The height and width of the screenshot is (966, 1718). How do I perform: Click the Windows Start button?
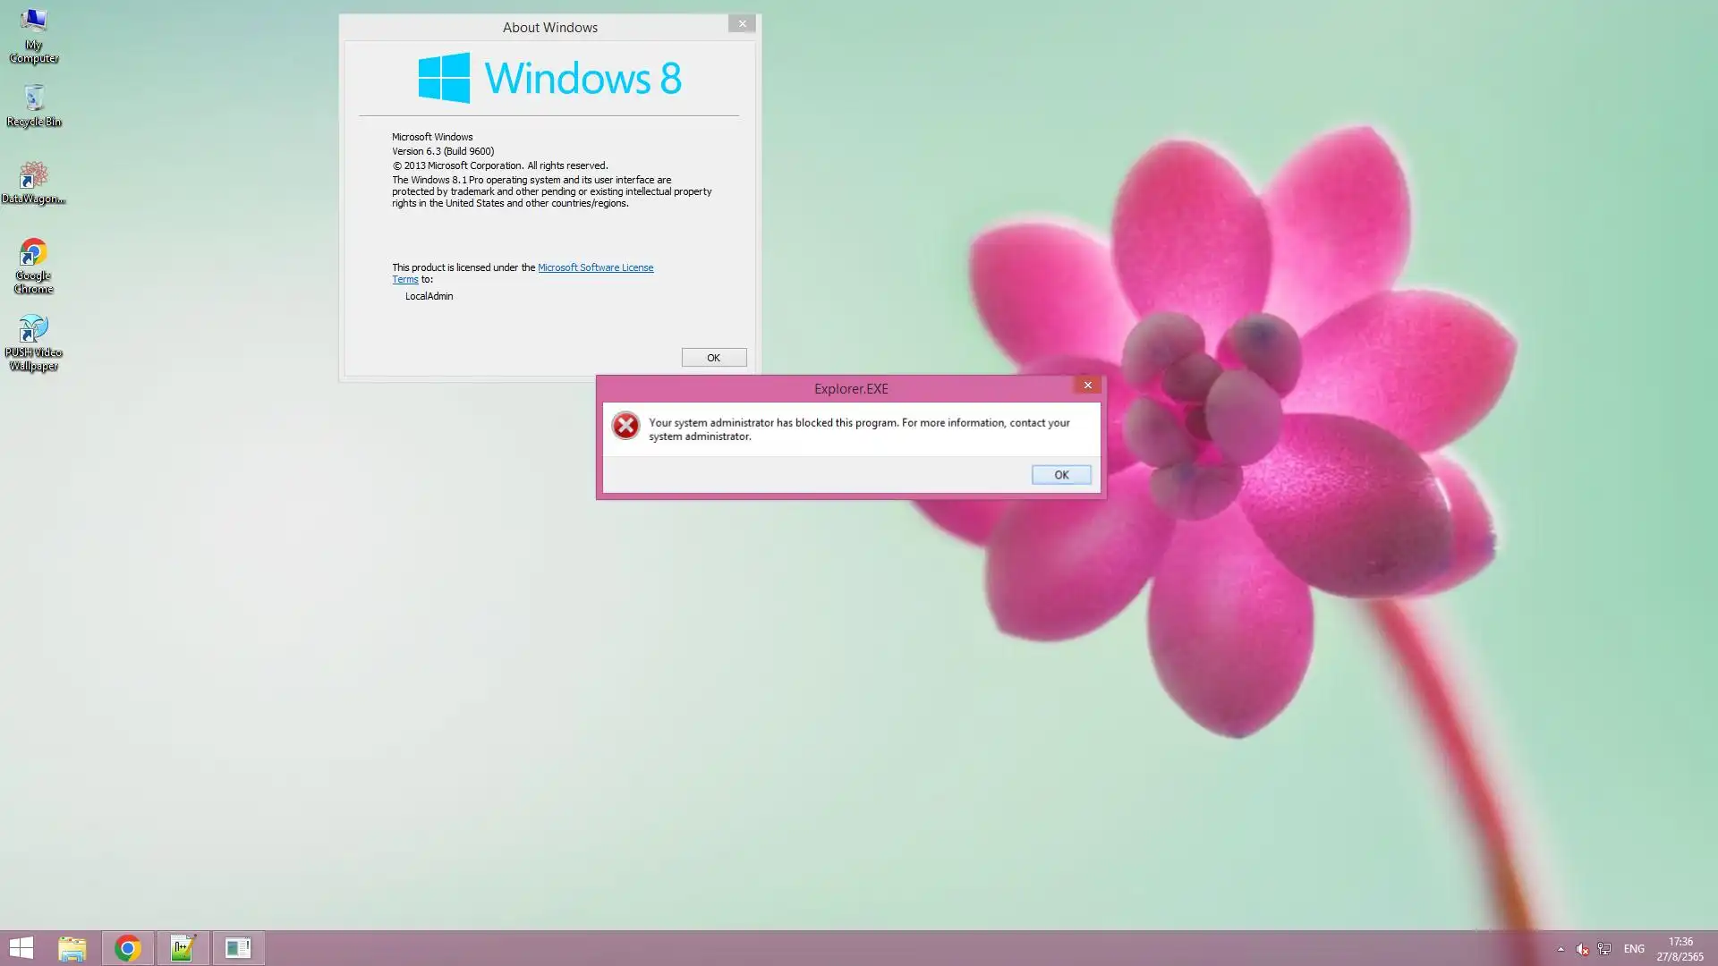click(21, 948)
